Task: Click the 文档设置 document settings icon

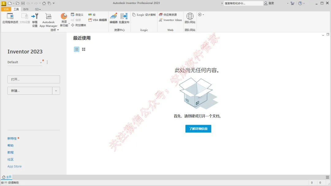Action: [25, 18]
